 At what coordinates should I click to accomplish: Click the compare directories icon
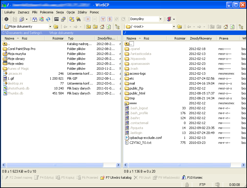35,19
